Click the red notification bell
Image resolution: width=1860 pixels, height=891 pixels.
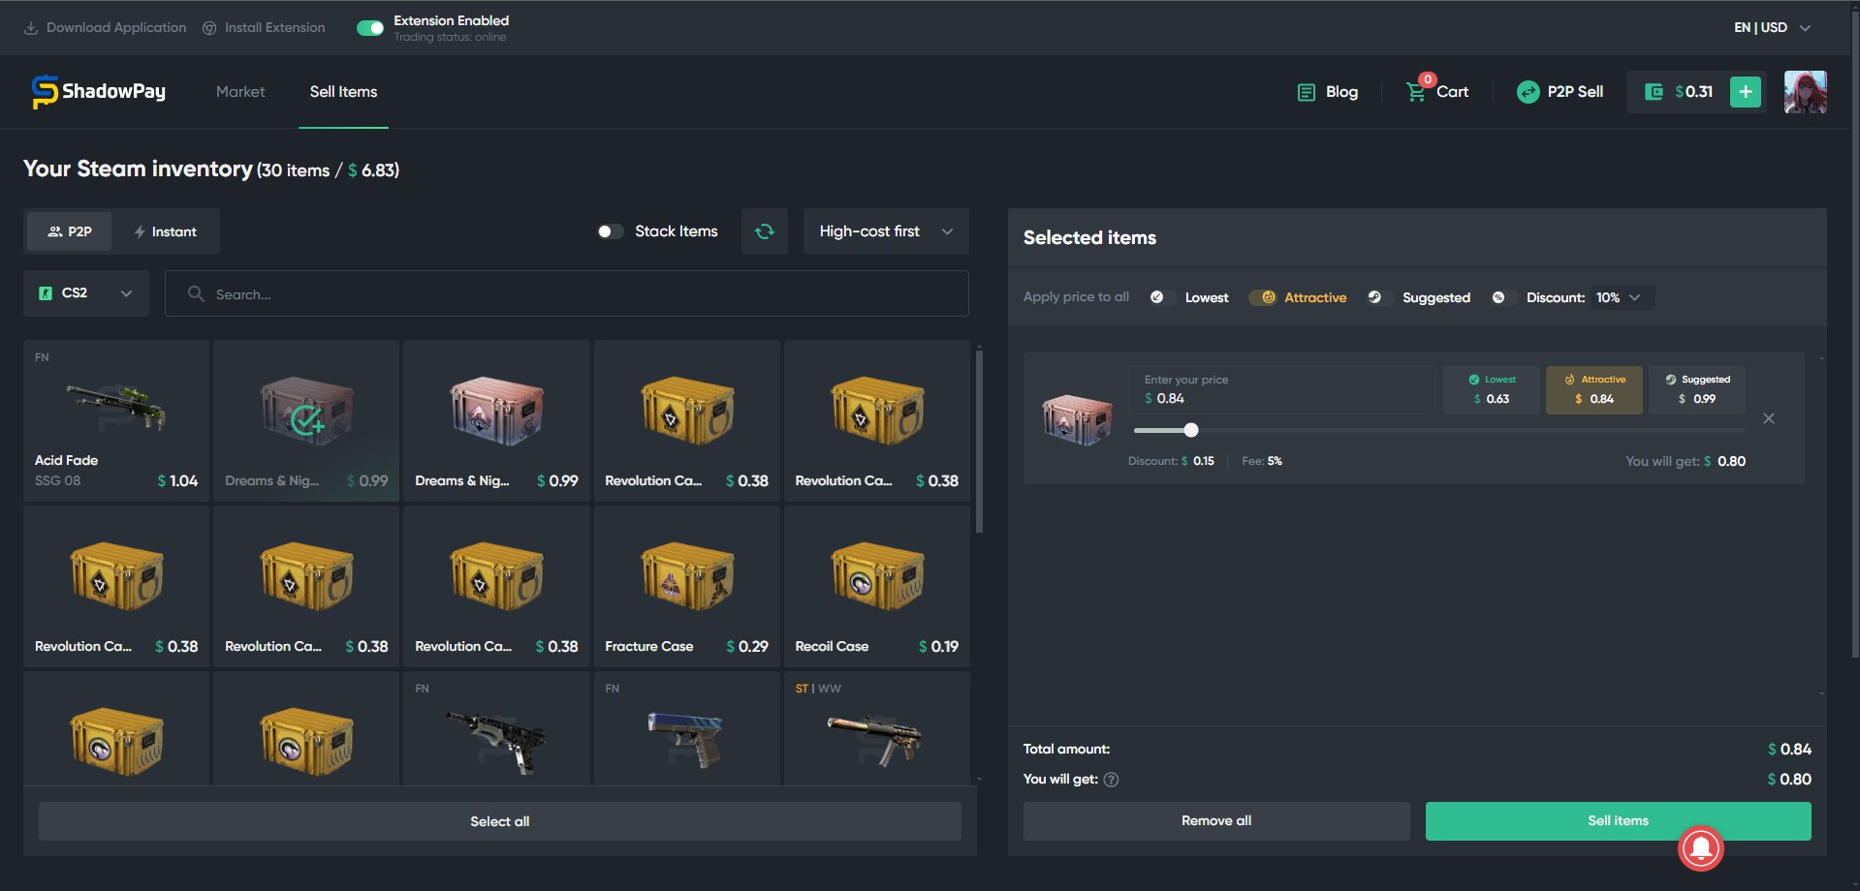1701,847
